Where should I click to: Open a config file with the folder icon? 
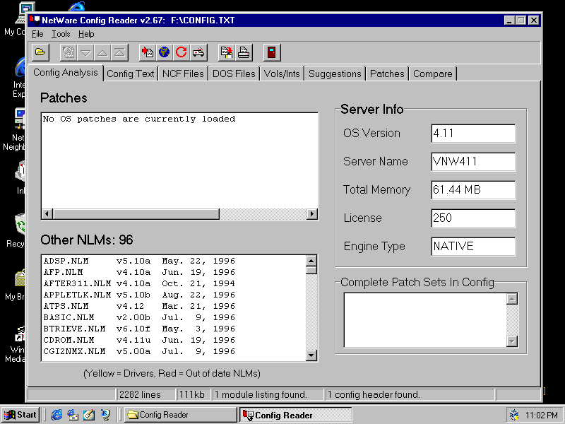pyautogui.click(x=40, y=52)
